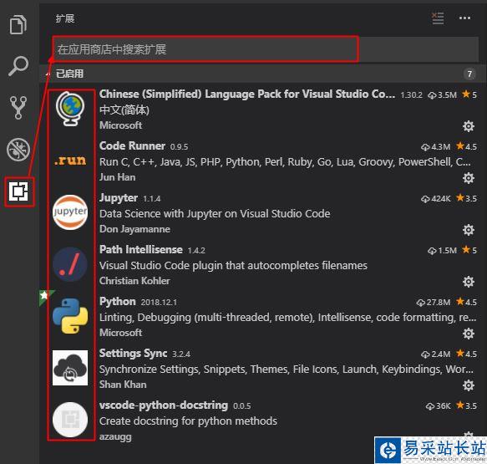Open the Jupyter extension title
Image resolution: width=487 pixels, height=464 pixels.
[119, 198]
